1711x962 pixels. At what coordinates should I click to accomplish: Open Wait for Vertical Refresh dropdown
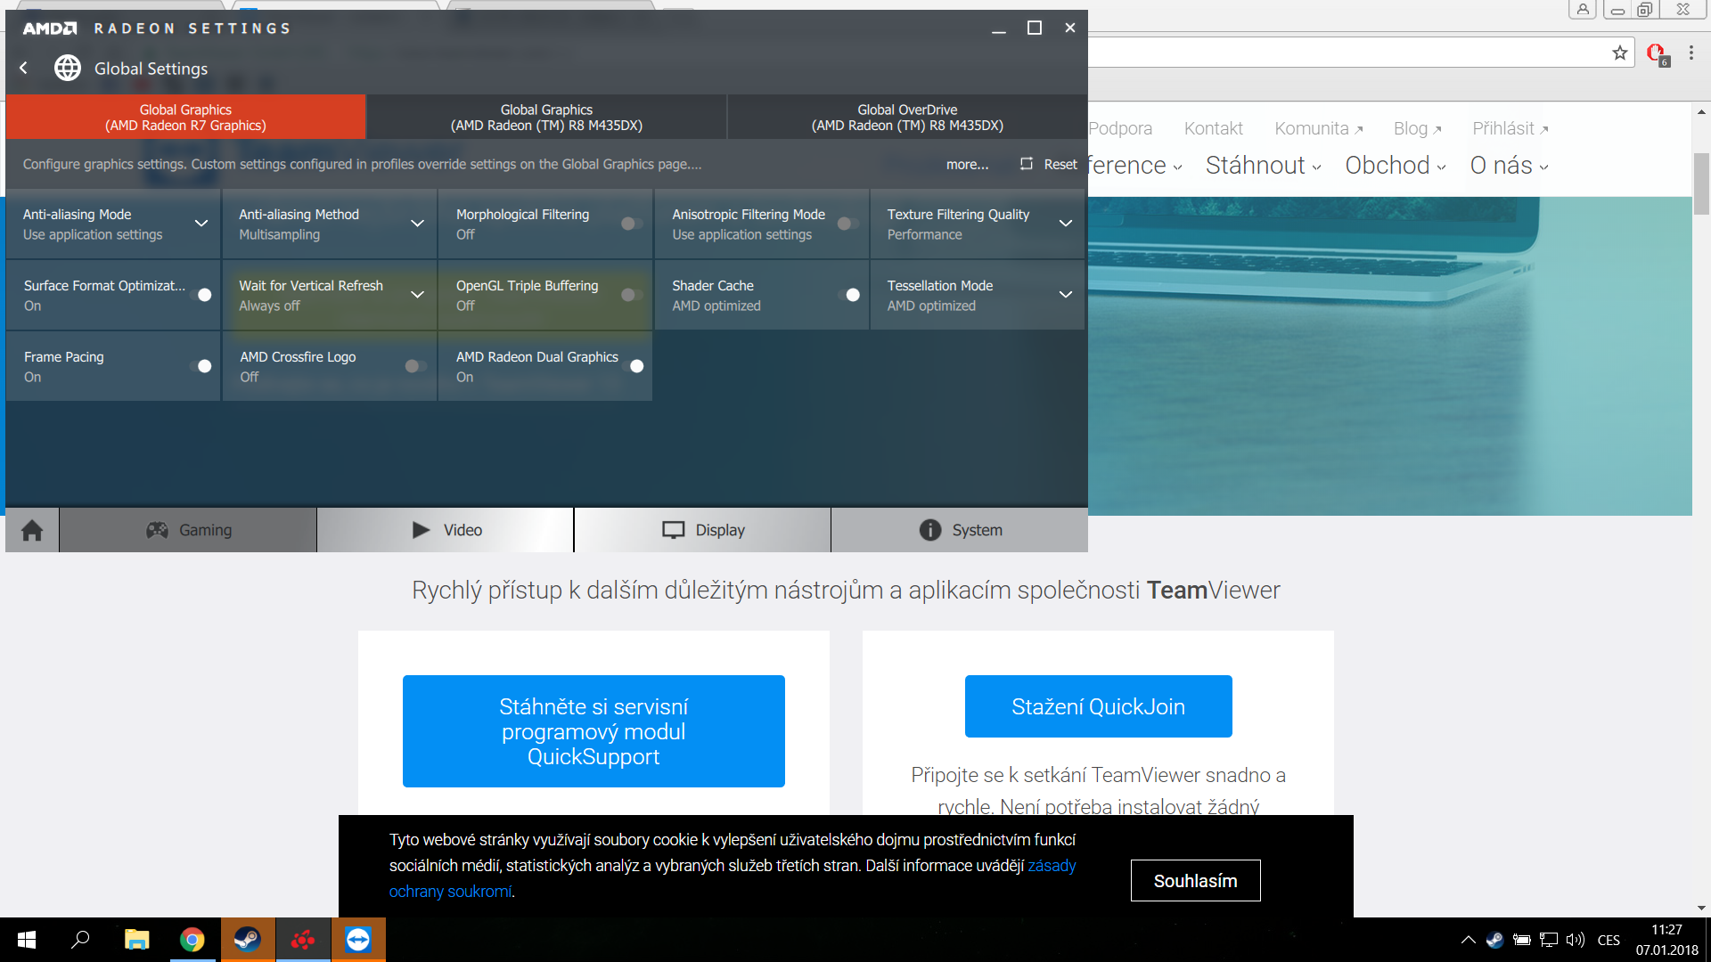pyautogui.click(x=417, y=295)
